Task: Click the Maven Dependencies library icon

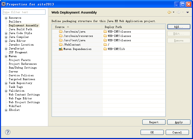Action: click(61, 49)
